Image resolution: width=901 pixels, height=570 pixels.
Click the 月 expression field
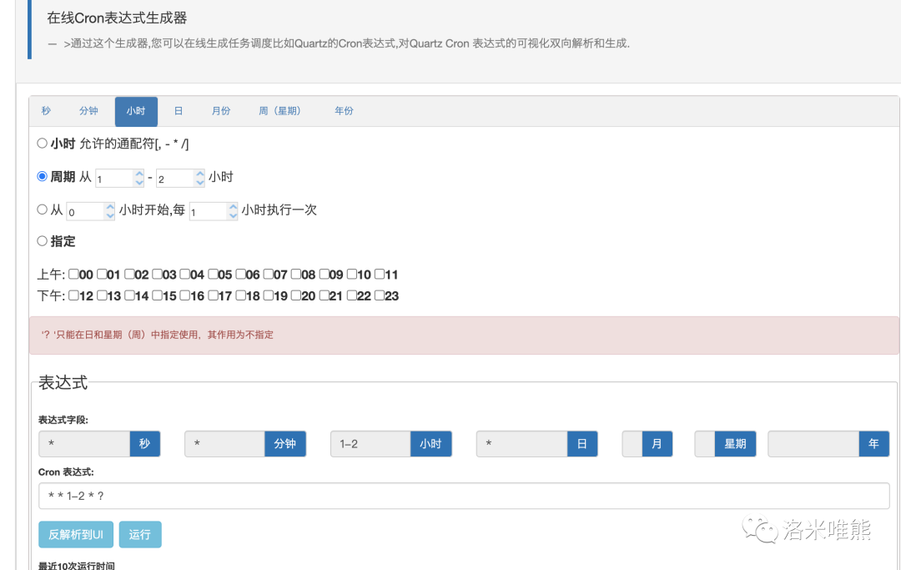(x=632, y=444)
